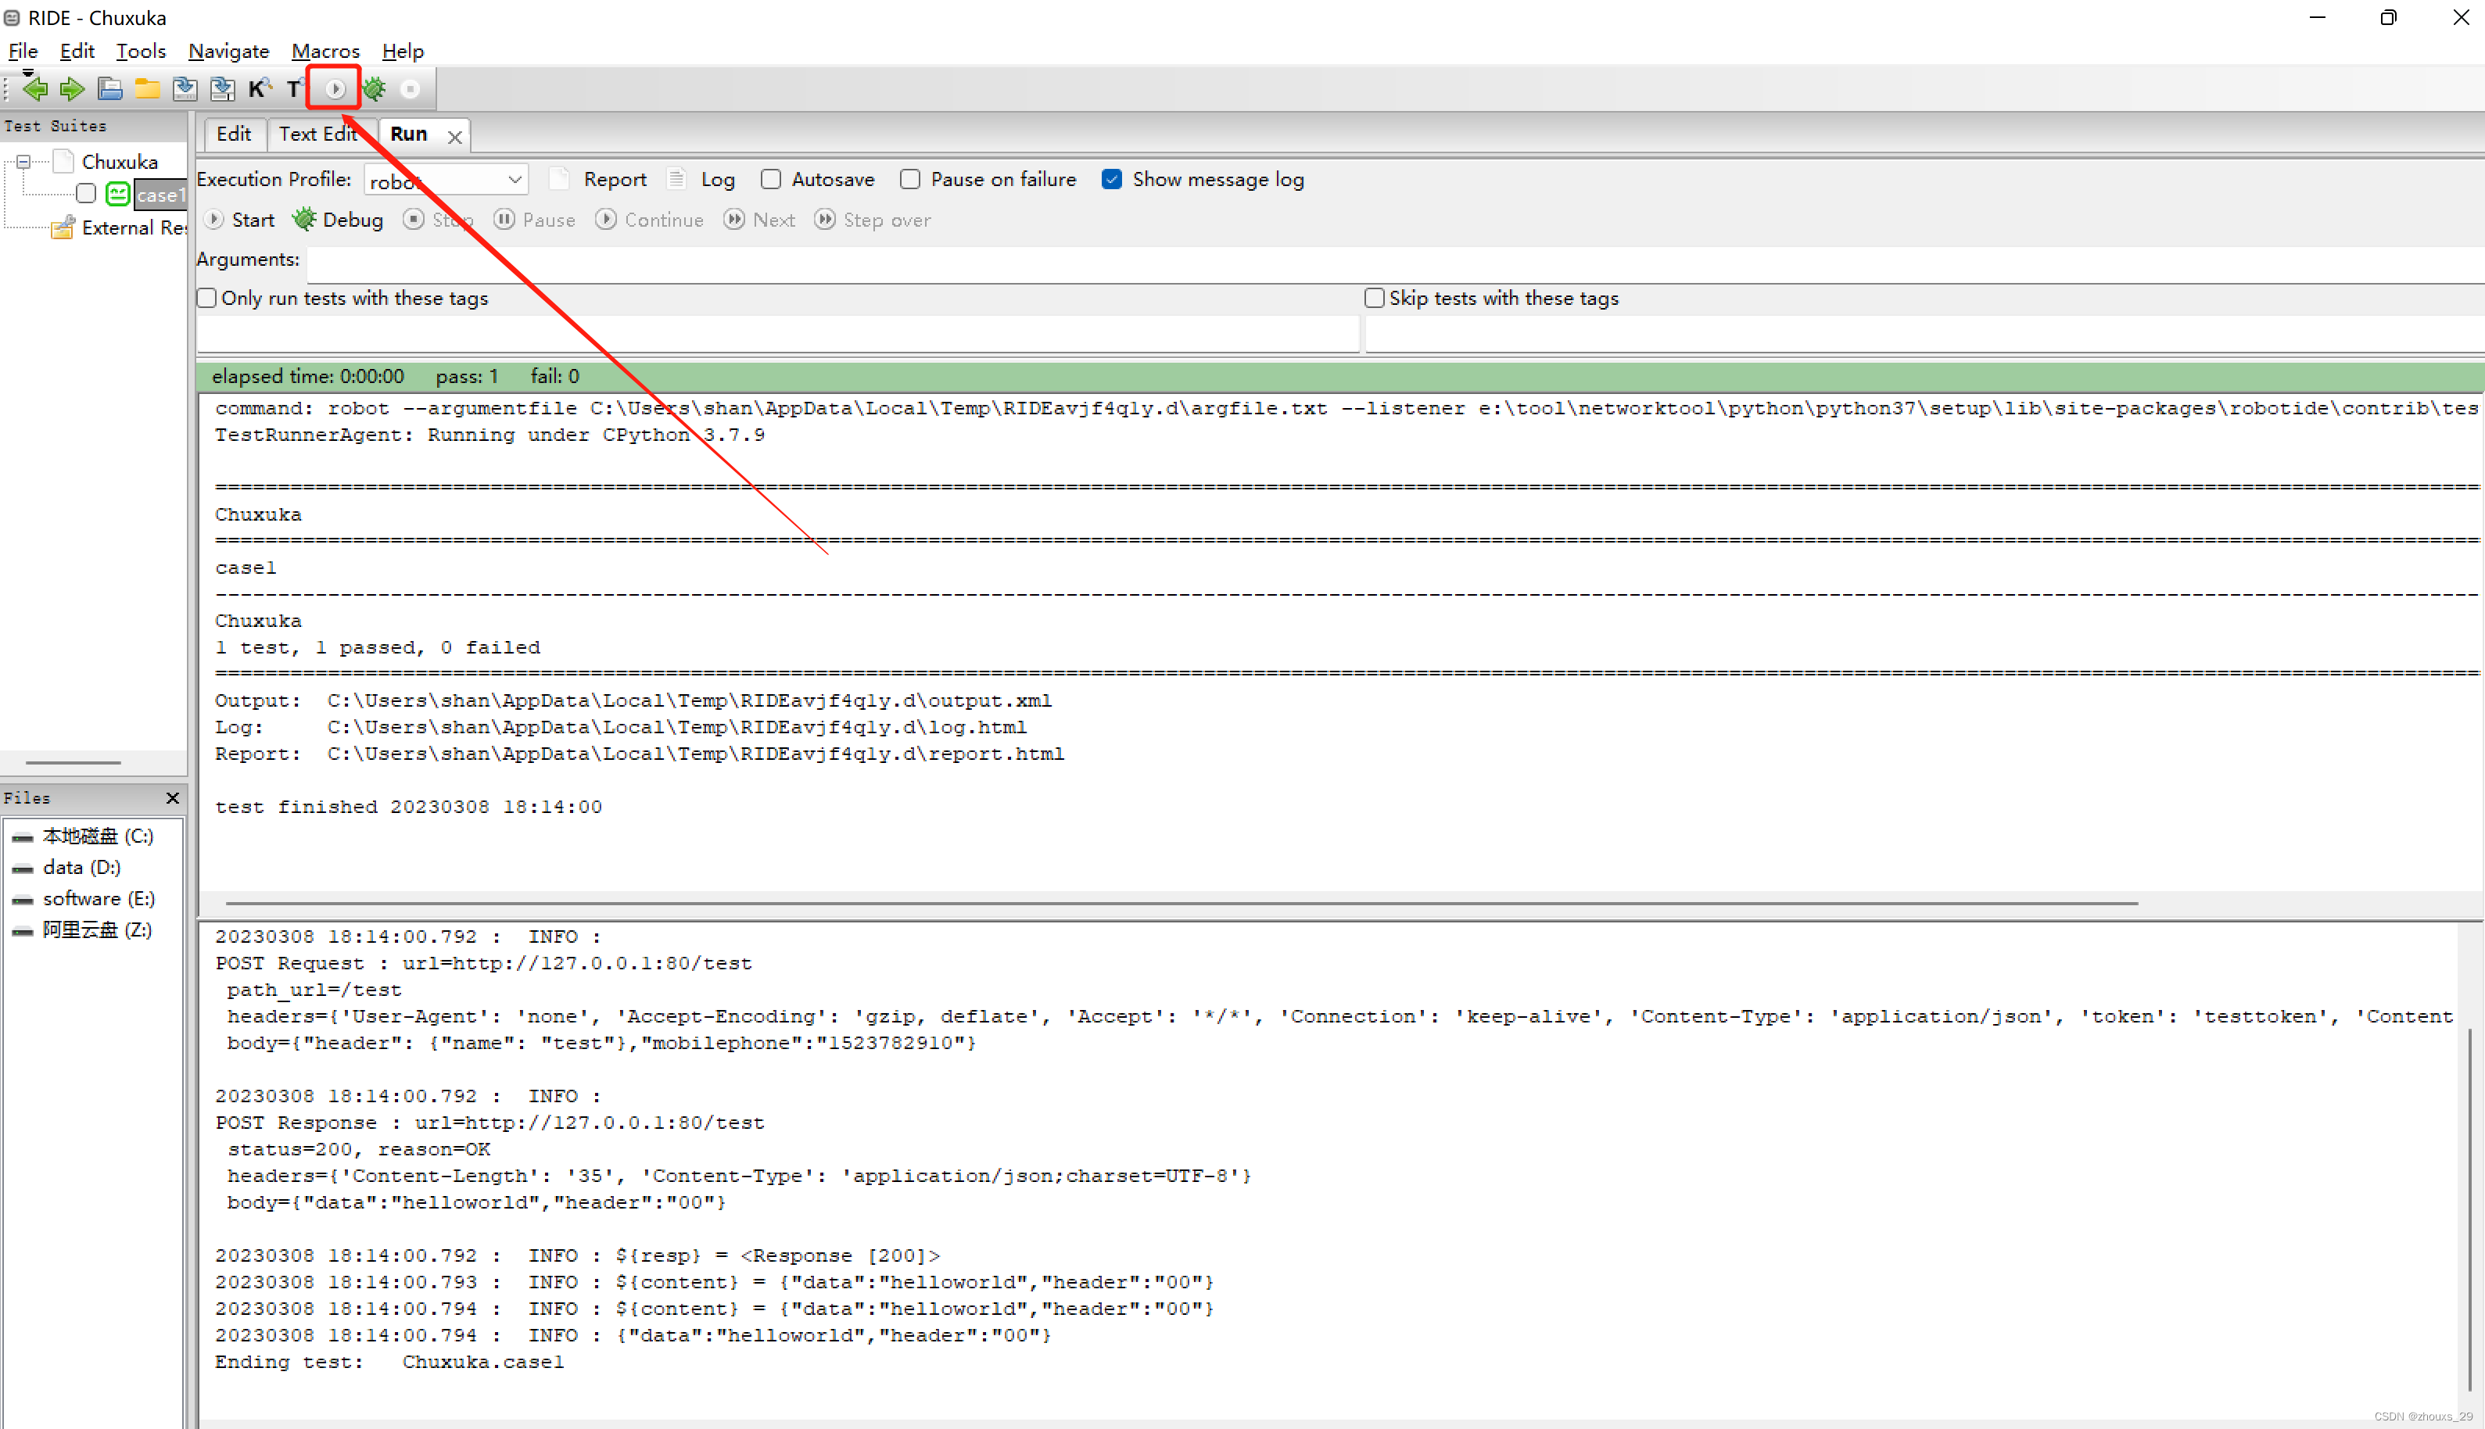
Task: Click the green Go Back arrow
Action: point(35,89)
